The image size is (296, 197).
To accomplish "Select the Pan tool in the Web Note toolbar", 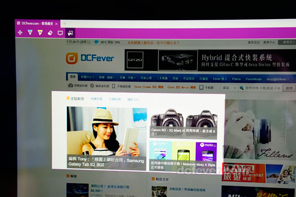I will pyautogui.click(x=20, y=33).
